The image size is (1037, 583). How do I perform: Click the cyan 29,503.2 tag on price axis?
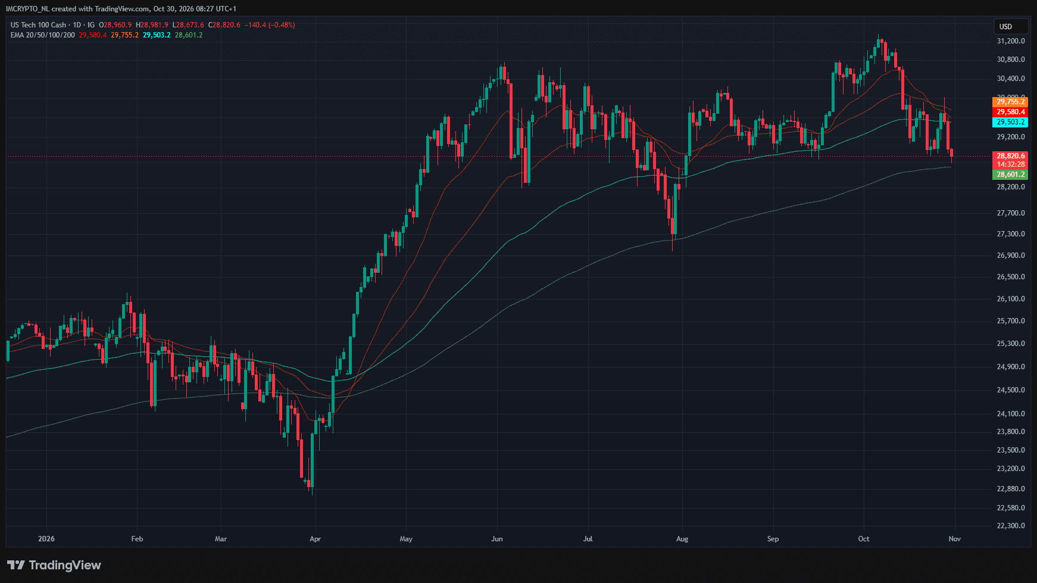[1010, 122]
